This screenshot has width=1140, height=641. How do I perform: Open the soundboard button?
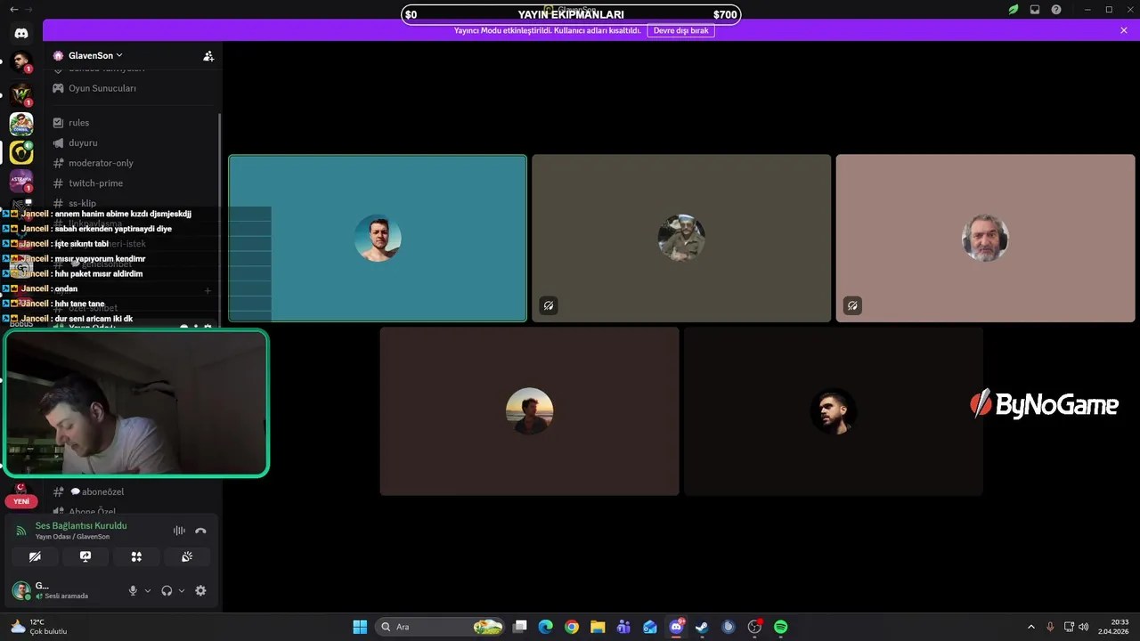click(x=187, y=556)
